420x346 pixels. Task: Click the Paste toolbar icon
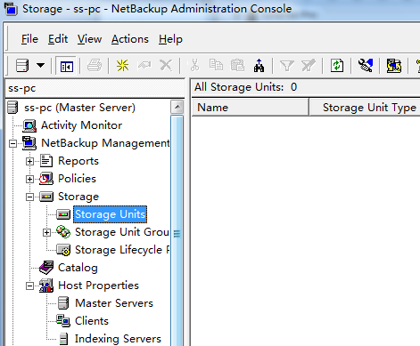[x=237, y=65]
